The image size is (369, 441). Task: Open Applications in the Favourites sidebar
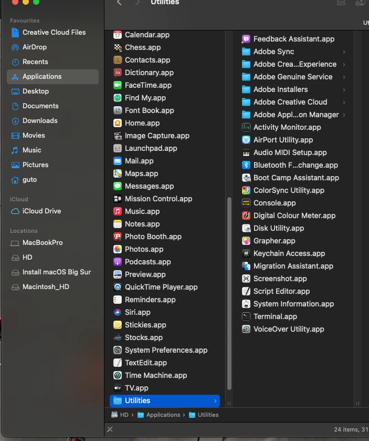53,77
